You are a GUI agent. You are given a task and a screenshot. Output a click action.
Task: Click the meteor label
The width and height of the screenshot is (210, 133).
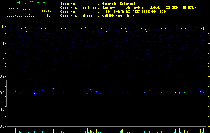pyautogui.click(x=47, y=10)
